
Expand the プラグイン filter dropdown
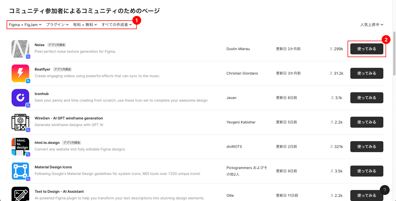pyautogui.click(x=57, y=25)
